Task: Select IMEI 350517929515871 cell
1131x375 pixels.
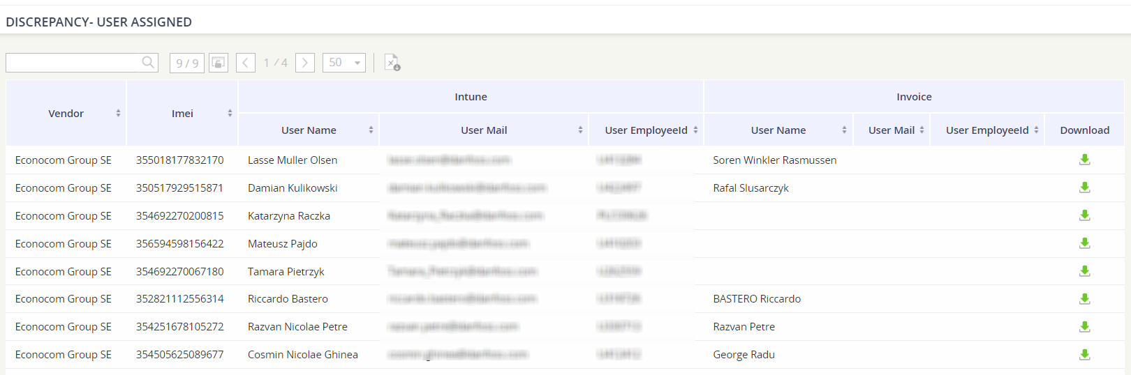Action: (180, 188)
